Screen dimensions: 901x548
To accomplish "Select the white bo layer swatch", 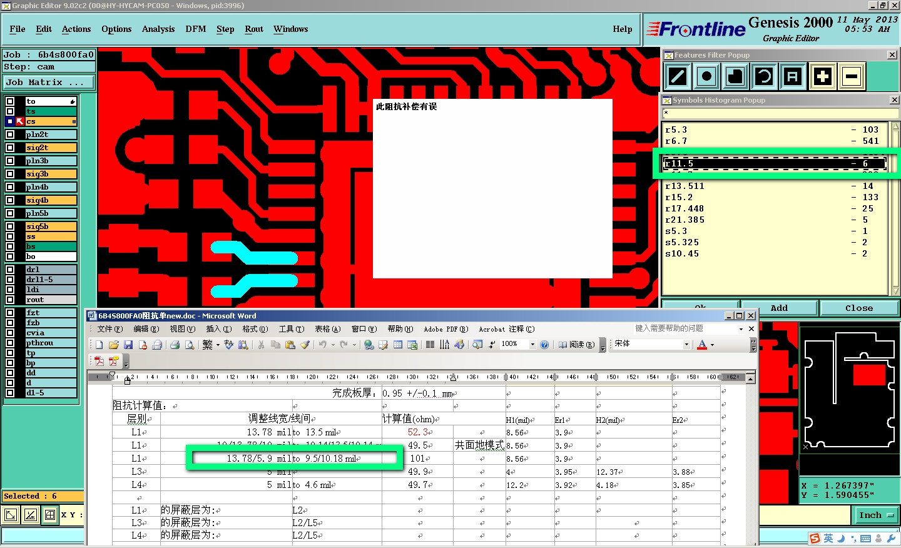I will [x=51, y=256].
